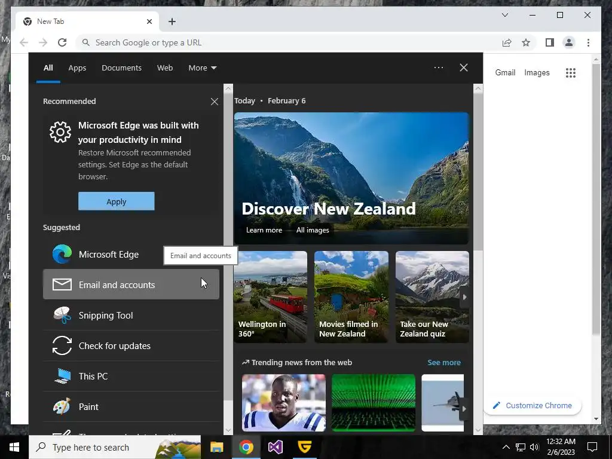The height and width of the screenshot is (459, 612).
Task: Open network status in the system tray
Action: (521, 447)
